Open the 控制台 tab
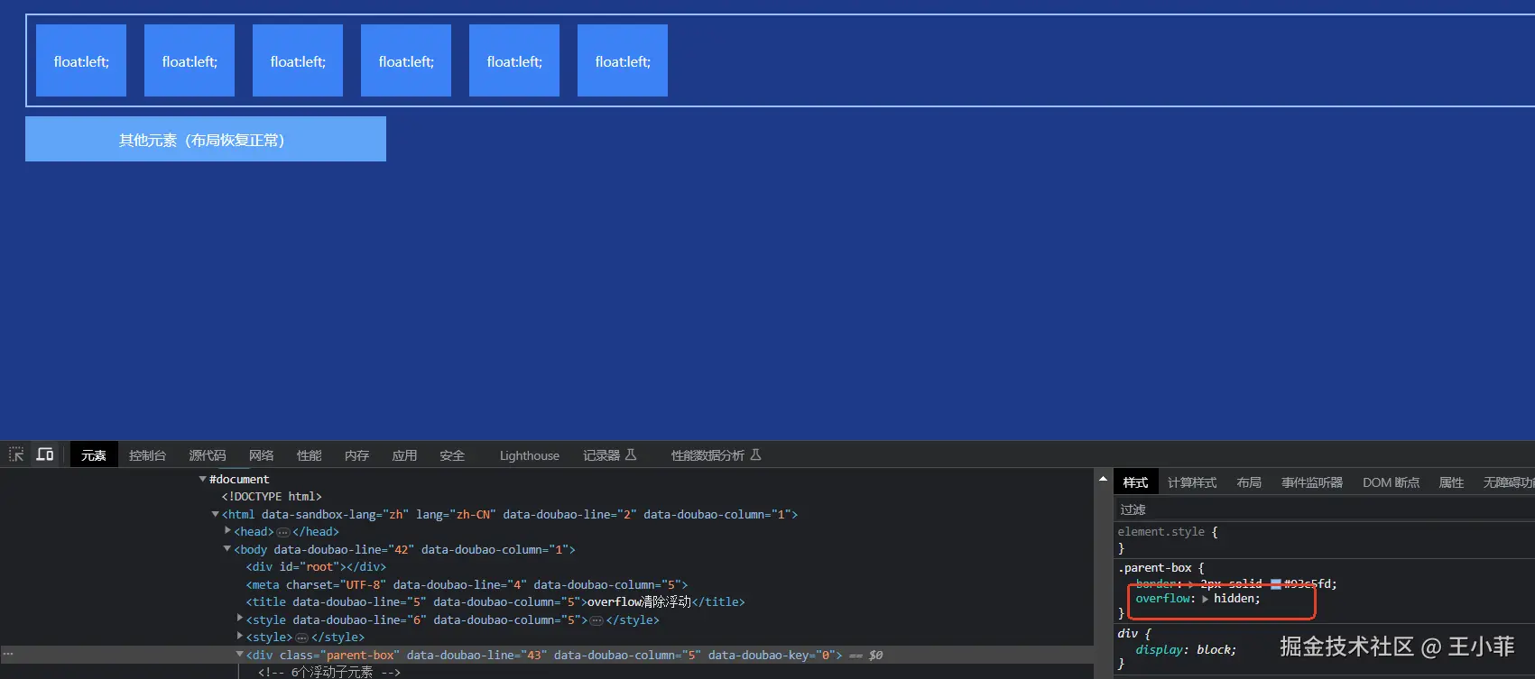This screenshot has width=1535, height=679. pyautogui.click(x=147, y=455)
